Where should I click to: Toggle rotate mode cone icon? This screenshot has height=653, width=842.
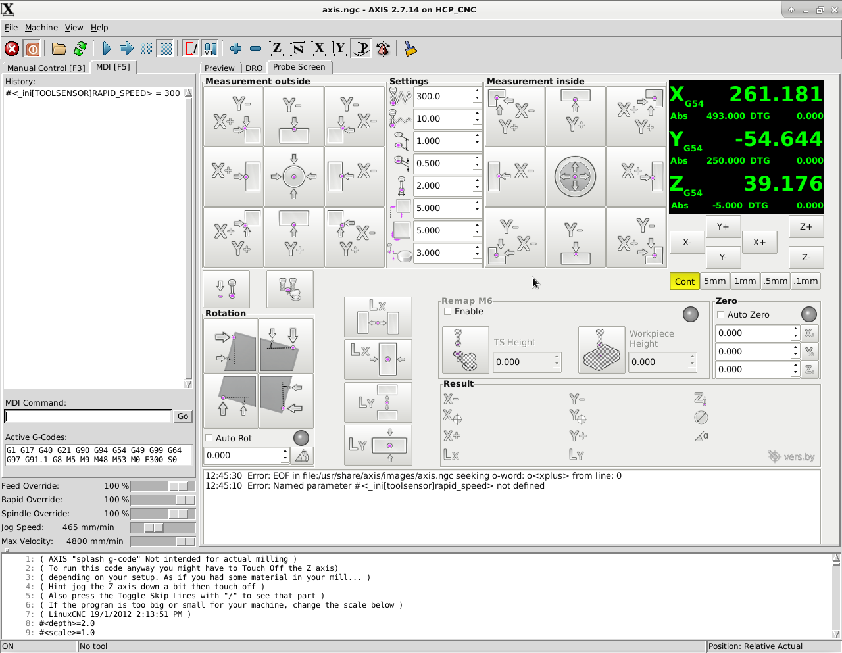383,49
